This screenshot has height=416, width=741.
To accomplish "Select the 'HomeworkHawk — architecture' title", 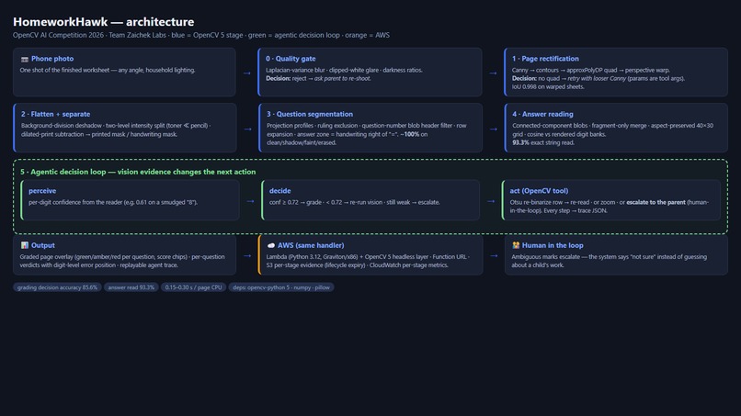I will (104, 22).
